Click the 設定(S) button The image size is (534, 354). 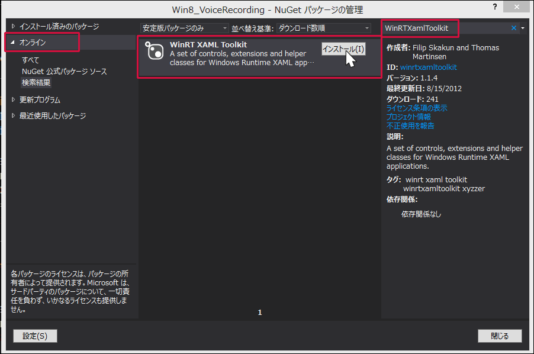click(35, 336)
